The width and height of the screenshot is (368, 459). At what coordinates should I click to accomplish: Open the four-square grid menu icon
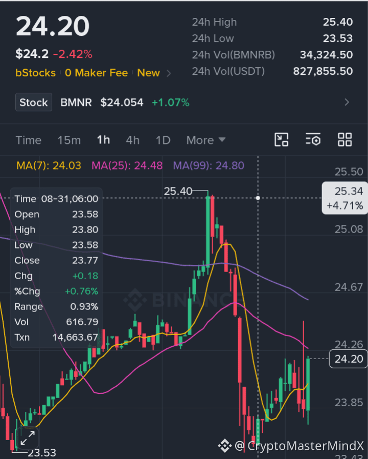click(344, 140)
